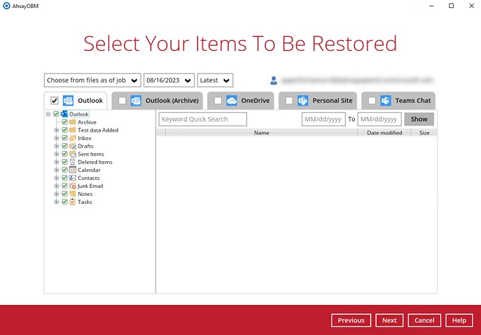Click the Teams Chat icon
Viewport: 481px width, 335px height.
(385, 101)
